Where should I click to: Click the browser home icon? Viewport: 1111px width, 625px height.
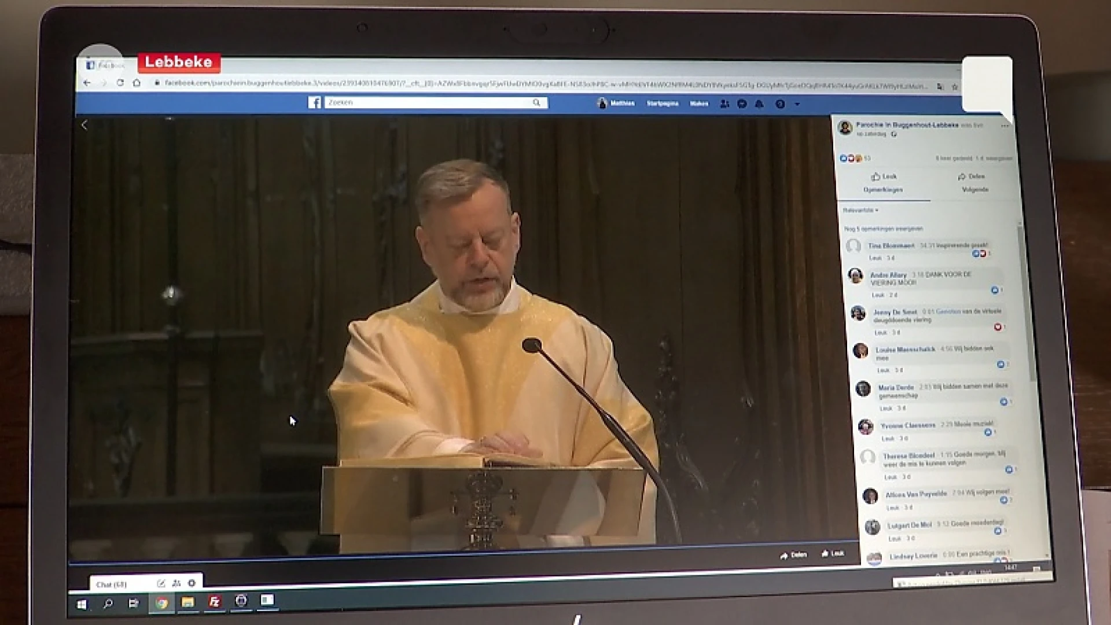pos(137,83)
